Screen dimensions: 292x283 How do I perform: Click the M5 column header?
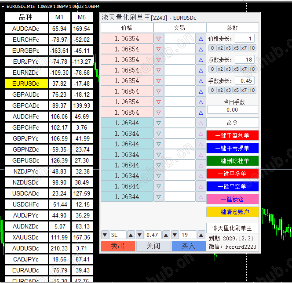82,17
